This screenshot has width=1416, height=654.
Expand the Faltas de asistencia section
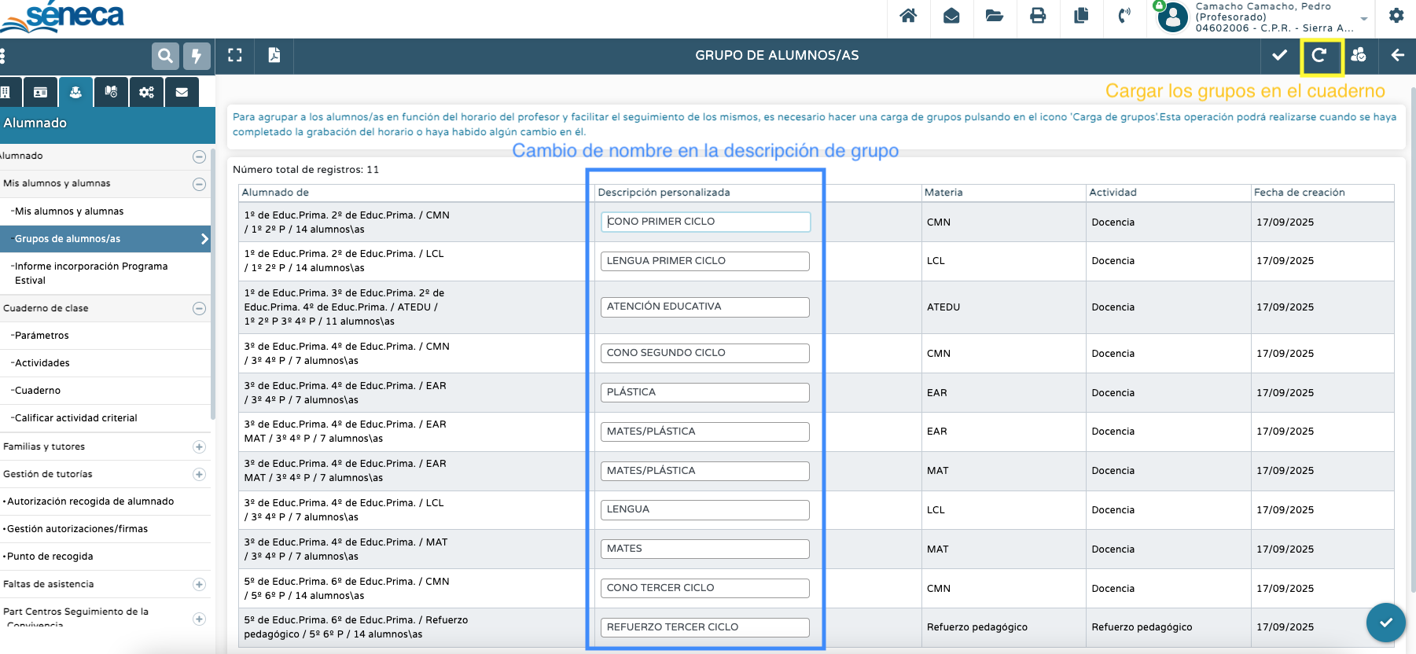(x=199, y=584)
